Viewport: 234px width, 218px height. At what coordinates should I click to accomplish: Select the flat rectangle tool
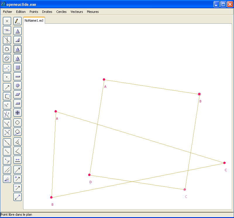click(x=18, y=76)
